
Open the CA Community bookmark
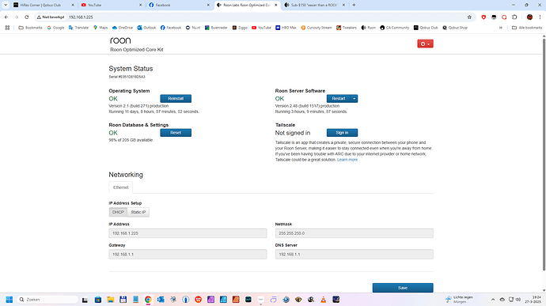[x=395, y=28]
